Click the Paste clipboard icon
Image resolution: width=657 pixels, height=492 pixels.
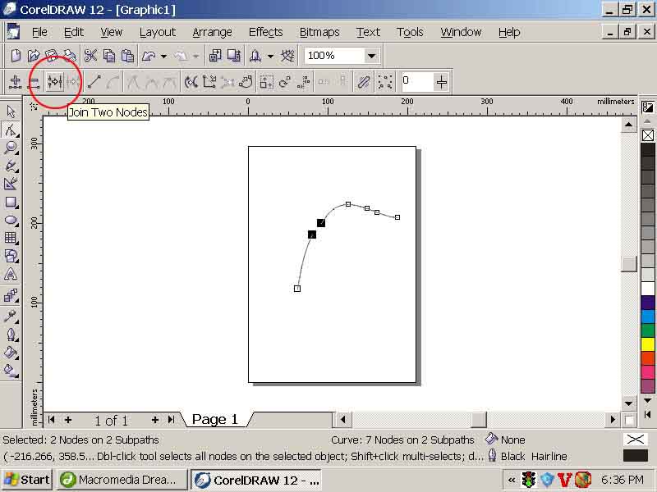pyautogui.click(x=127, y=56)
